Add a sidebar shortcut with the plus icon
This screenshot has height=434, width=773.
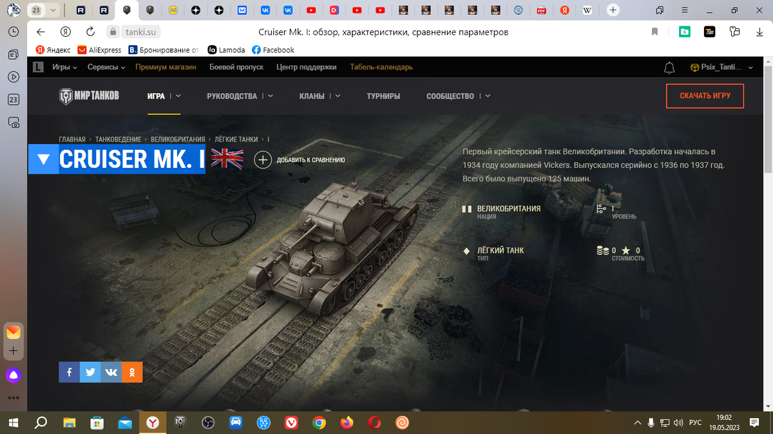[x=14, y=351]
